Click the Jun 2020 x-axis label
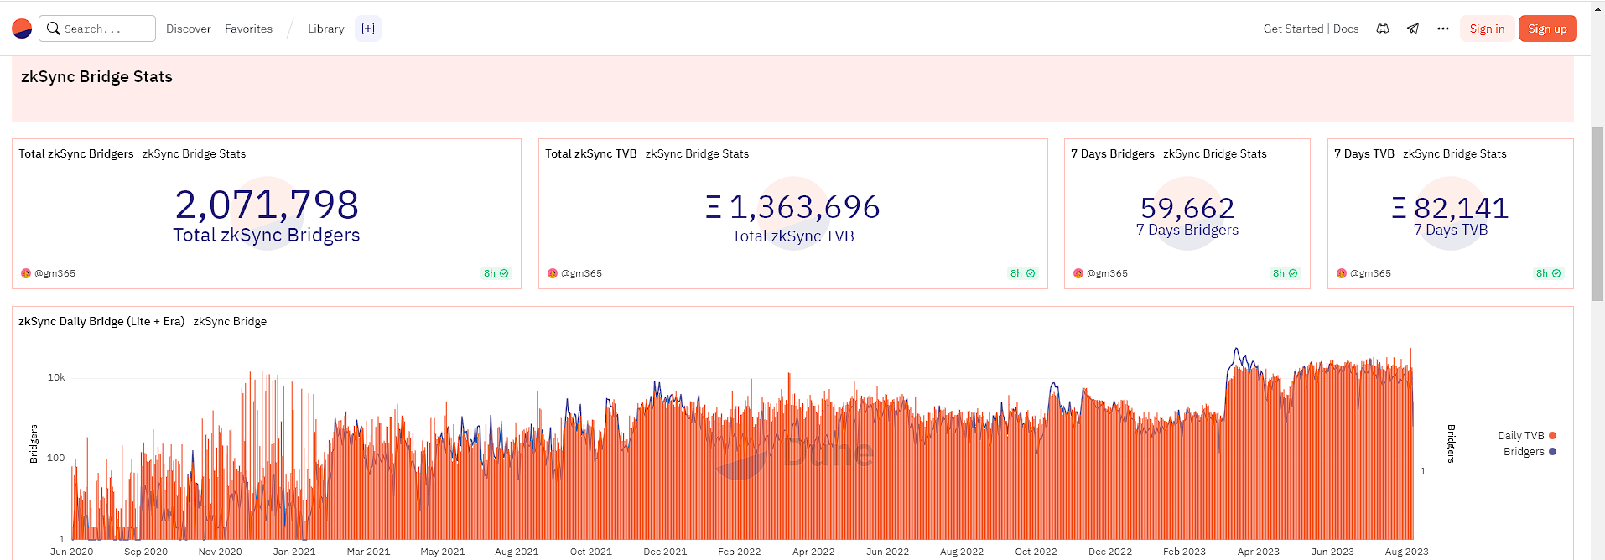The image size is (1605, 560). (x=72, y=552)
